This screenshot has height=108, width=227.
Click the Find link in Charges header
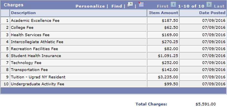(117, 6)
